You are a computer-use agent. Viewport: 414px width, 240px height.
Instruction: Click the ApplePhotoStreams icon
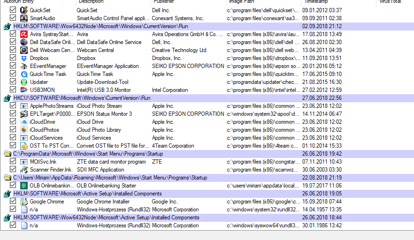click(x=24, y=106)
